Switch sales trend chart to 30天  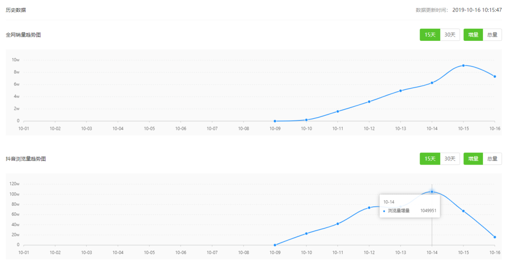coord(450,35)
